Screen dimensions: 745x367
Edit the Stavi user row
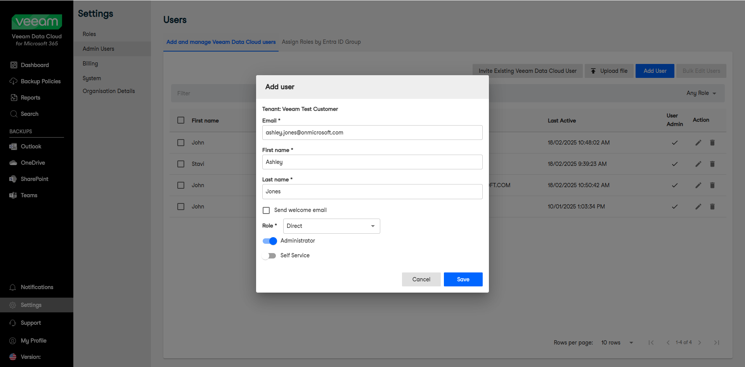(698, 164)
